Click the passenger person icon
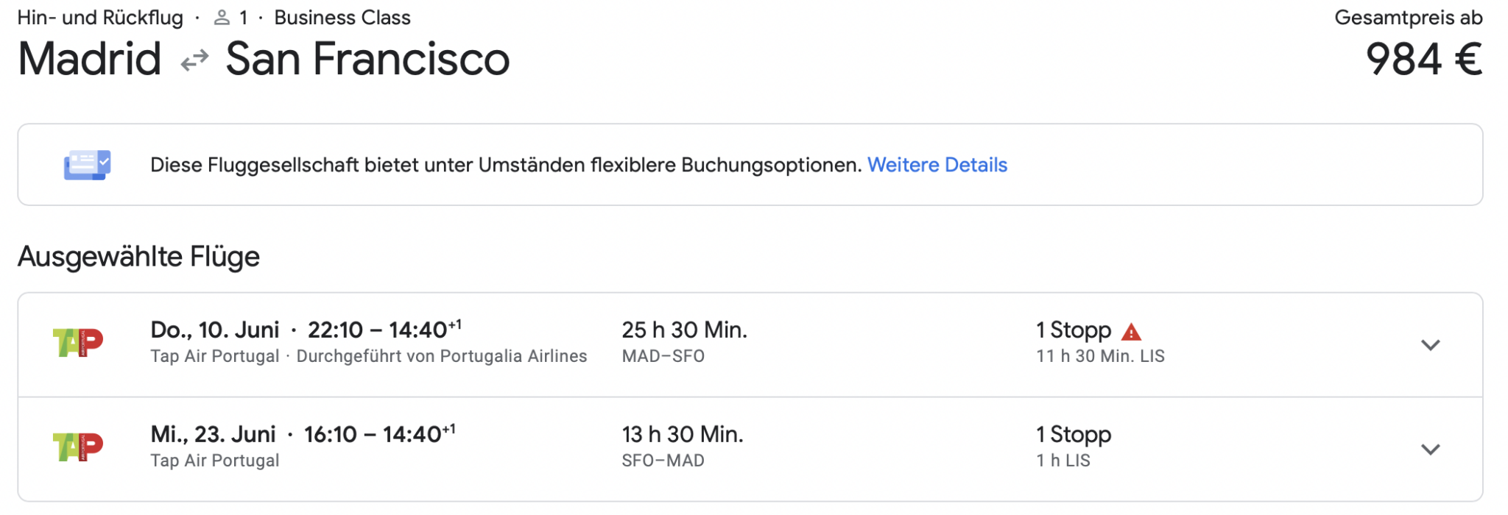 coord(222,18)
